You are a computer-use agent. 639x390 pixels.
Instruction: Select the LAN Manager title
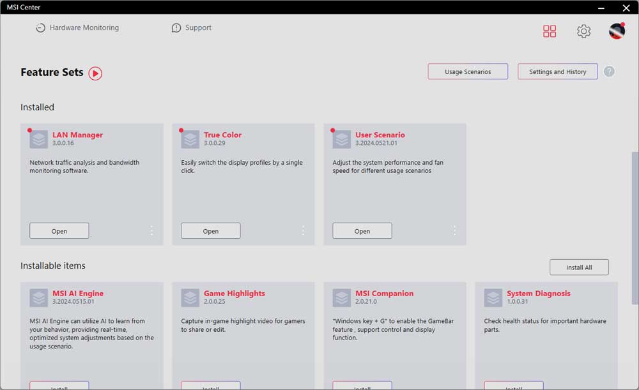pos(77,135)
